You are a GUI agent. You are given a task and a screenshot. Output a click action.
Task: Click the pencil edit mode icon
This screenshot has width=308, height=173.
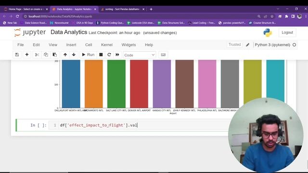click(x=247, y=45)
